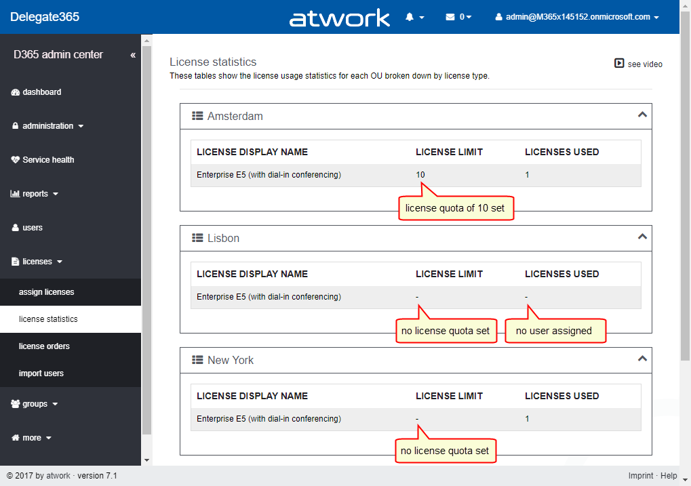
Task: Click the administration lock icon
Action: click(x=16, y=126)
